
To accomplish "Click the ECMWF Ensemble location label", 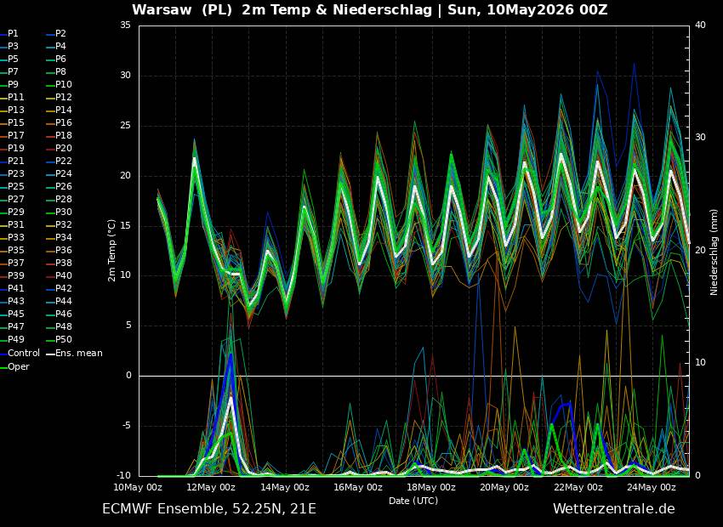I will [209, 509].
